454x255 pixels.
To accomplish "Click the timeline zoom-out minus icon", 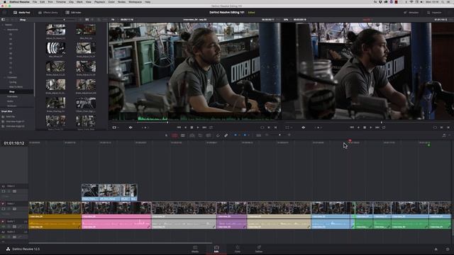I will click(267, 135).
